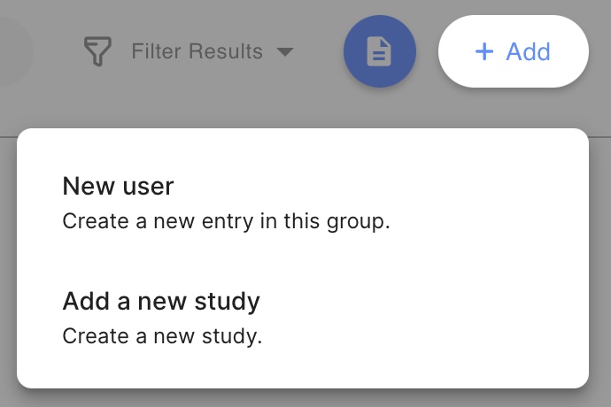The height and width of the screenshot is (407, 611).
Task: Click the Filter Results label
Action: pyautogui.click(x=197, y=51)
